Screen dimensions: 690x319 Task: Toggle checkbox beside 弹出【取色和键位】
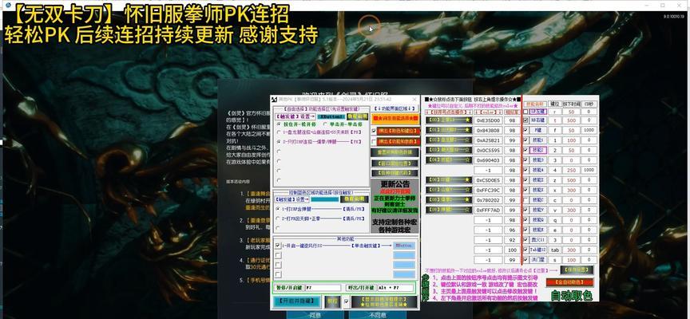click(374, 131)
